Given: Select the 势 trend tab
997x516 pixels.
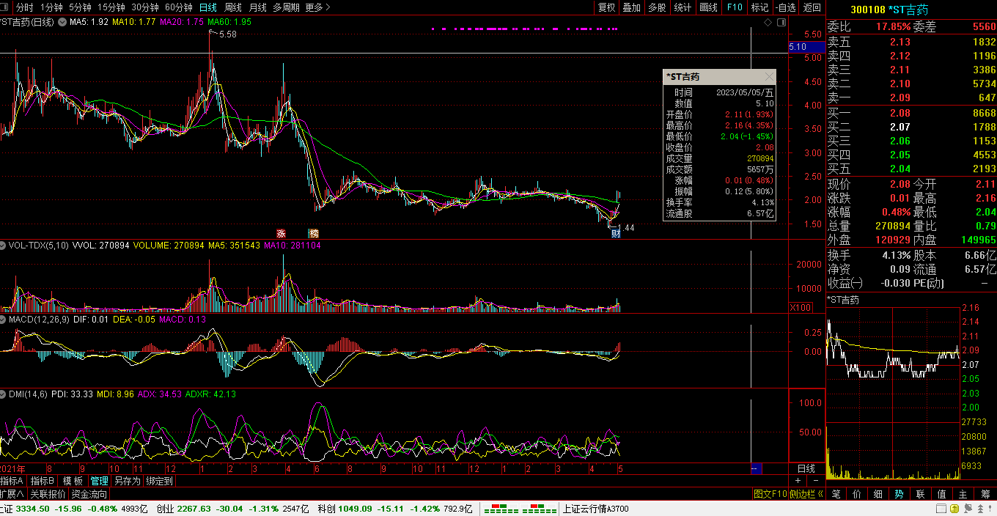Looking at the screenshot, I should point(899,494).
